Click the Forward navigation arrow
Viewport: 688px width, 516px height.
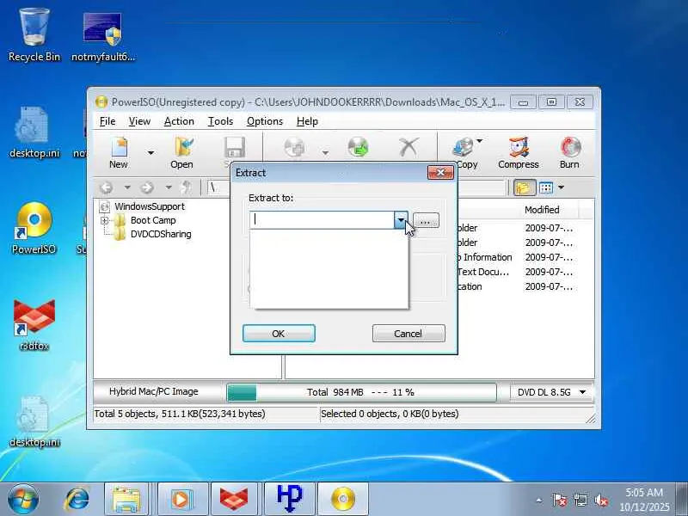point(147,187)
